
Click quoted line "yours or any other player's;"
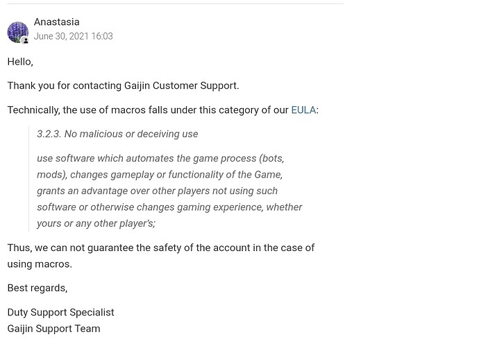coord(96,223)
